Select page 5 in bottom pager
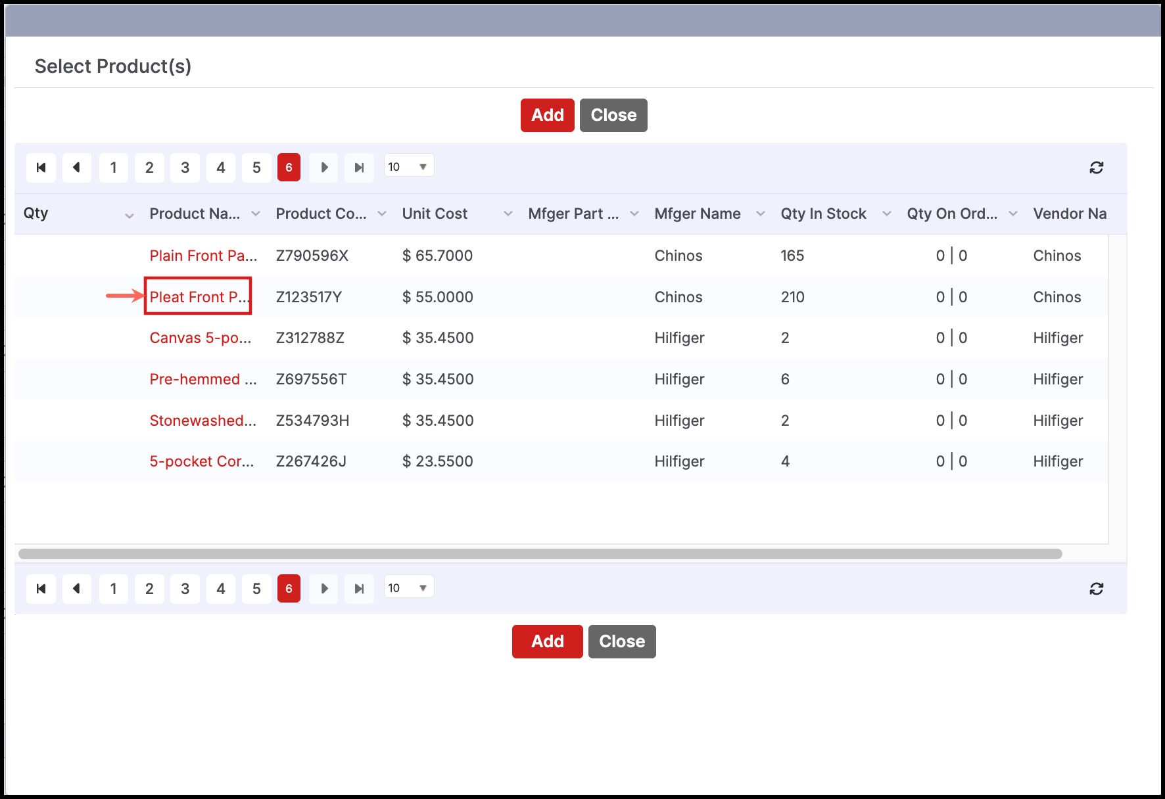Viewport: 1165px width, 799px height. point(256,589)
